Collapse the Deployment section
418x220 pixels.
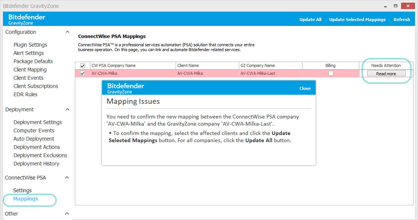coord(67,109)
